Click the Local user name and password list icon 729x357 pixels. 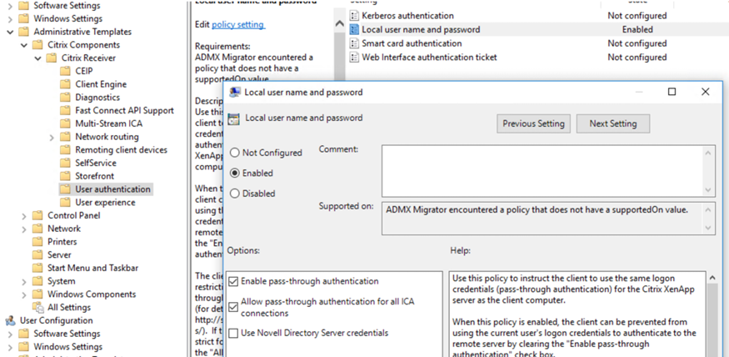(354, 30)
